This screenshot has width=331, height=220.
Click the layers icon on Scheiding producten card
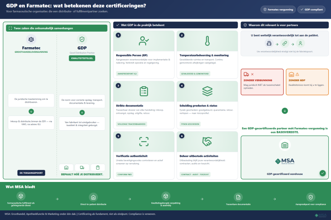pyautogui.click(x=207, y=91)
